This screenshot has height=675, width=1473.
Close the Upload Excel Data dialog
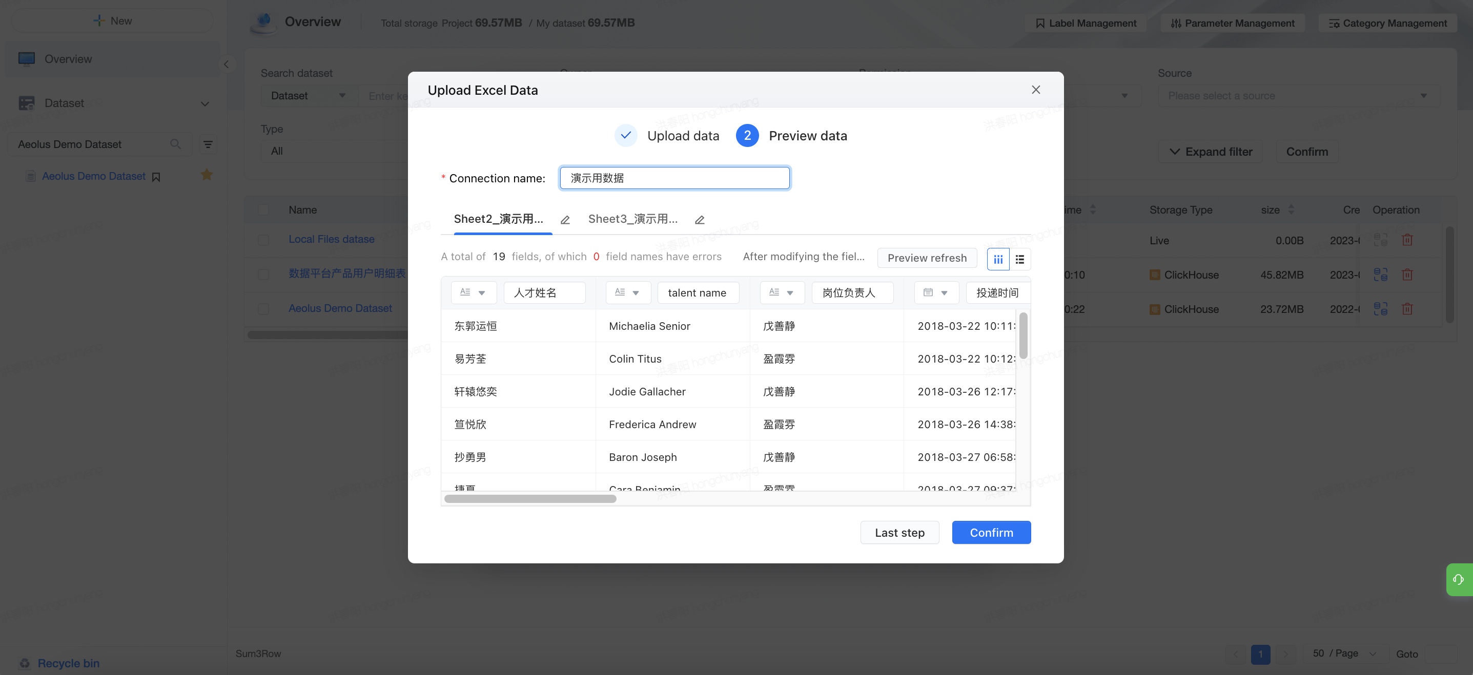coord(1036,90)
